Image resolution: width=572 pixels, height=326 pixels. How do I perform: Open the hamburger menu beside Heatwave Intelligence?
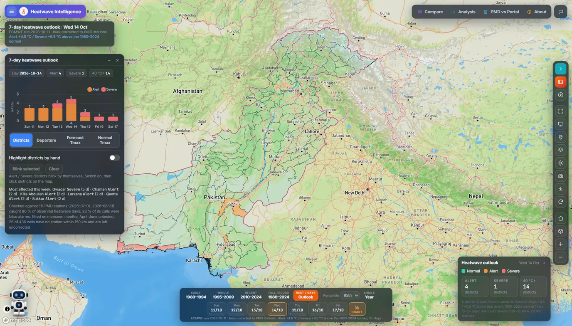[12, 12]
